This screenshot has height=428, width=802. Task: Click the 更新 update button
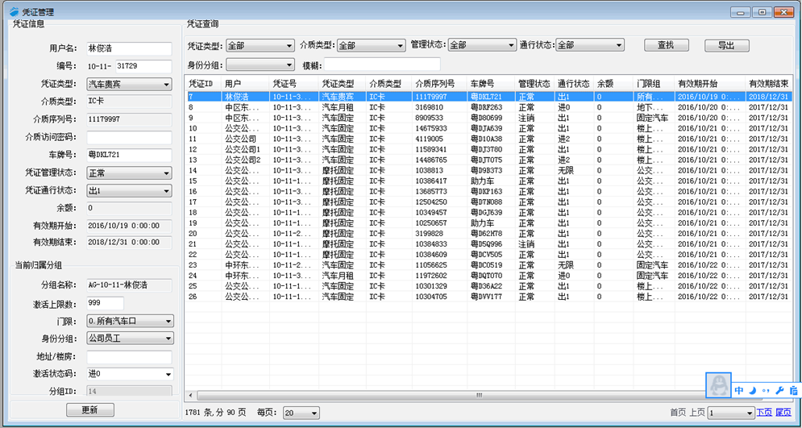click(90, 410)
